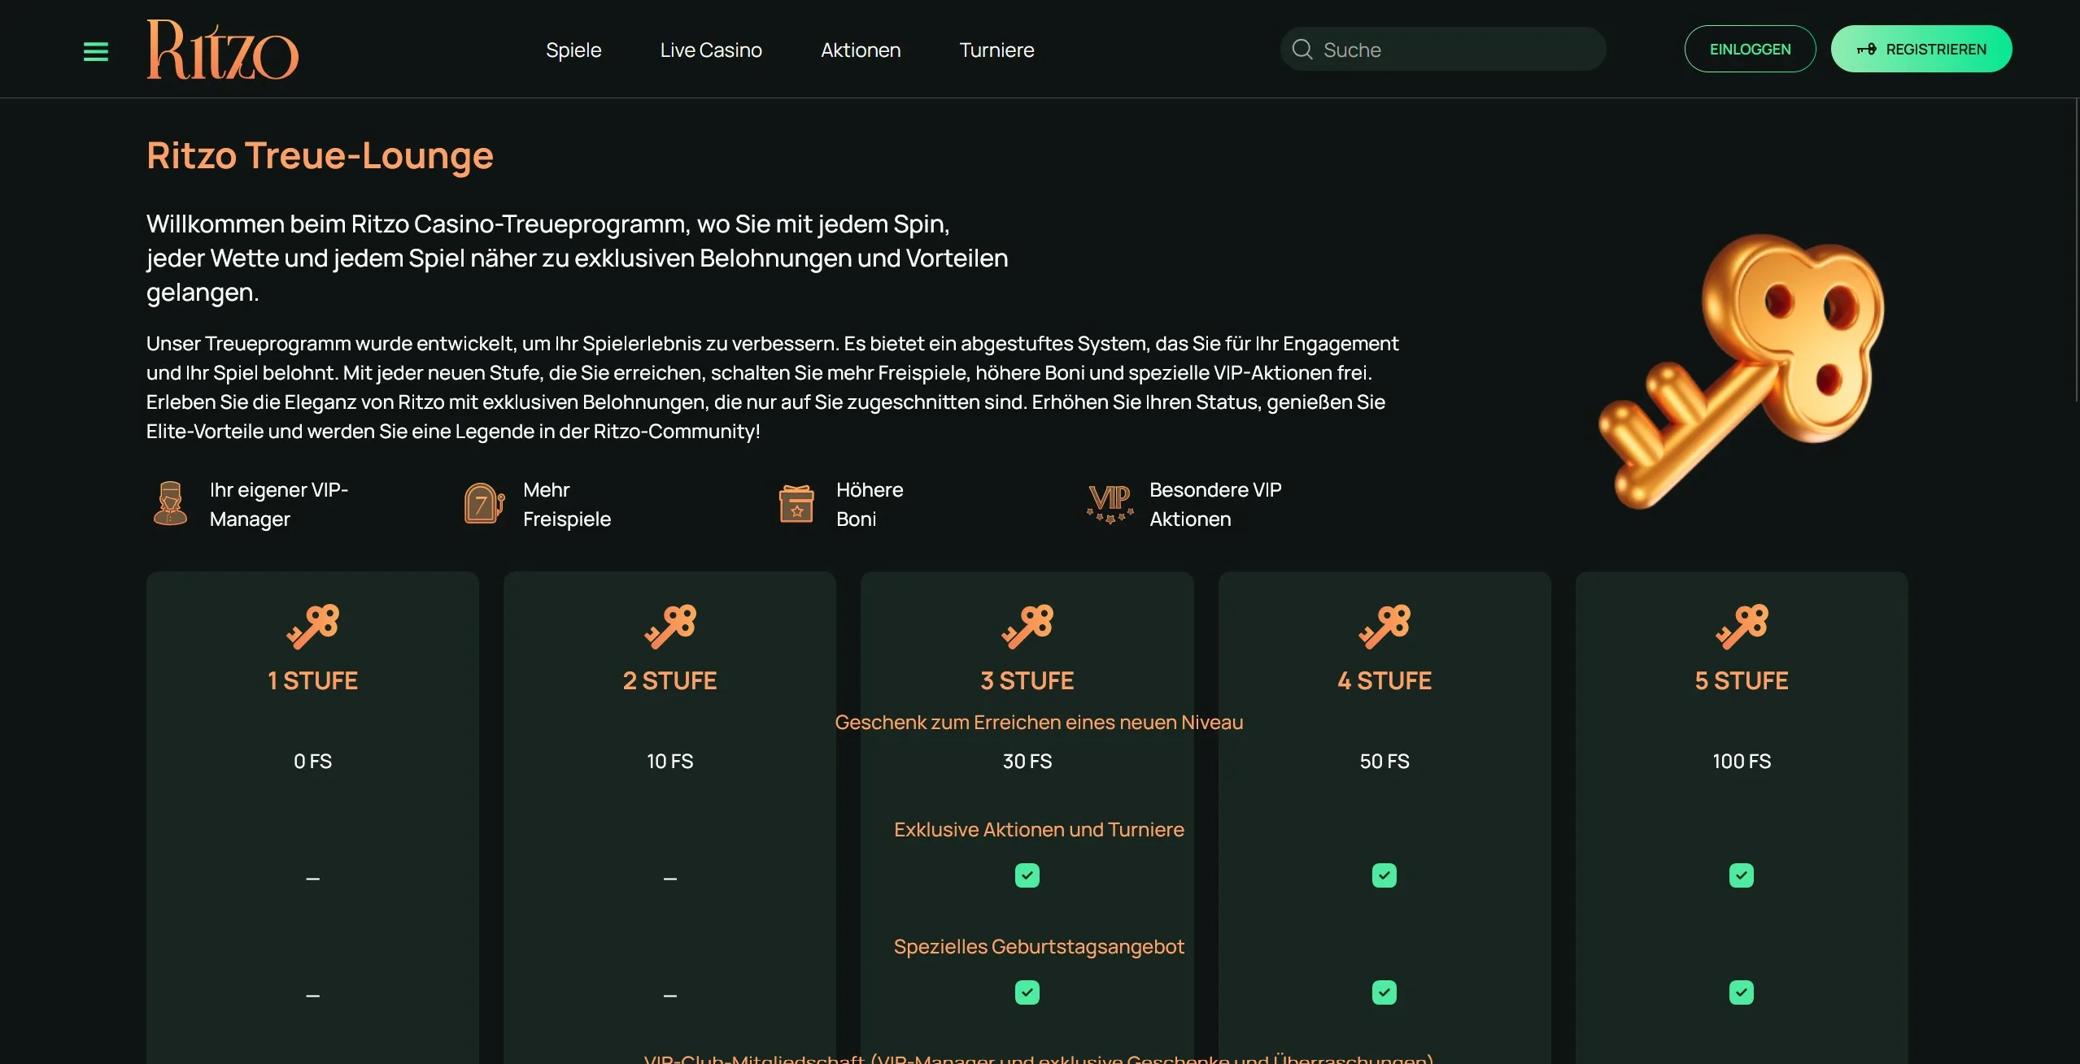Click 'Höhere Boni' text
This screenshot has width=2080, height=1064.
[x=870, y=504]
